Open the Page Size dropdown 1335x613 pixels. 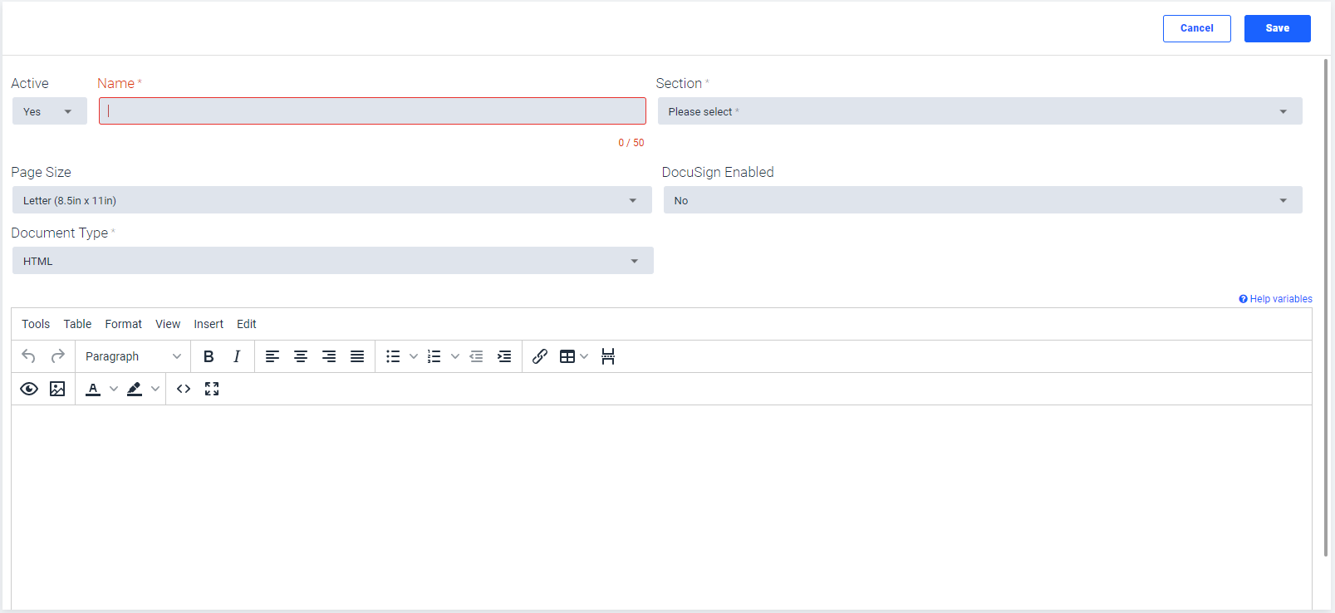(x=332, y=200)
